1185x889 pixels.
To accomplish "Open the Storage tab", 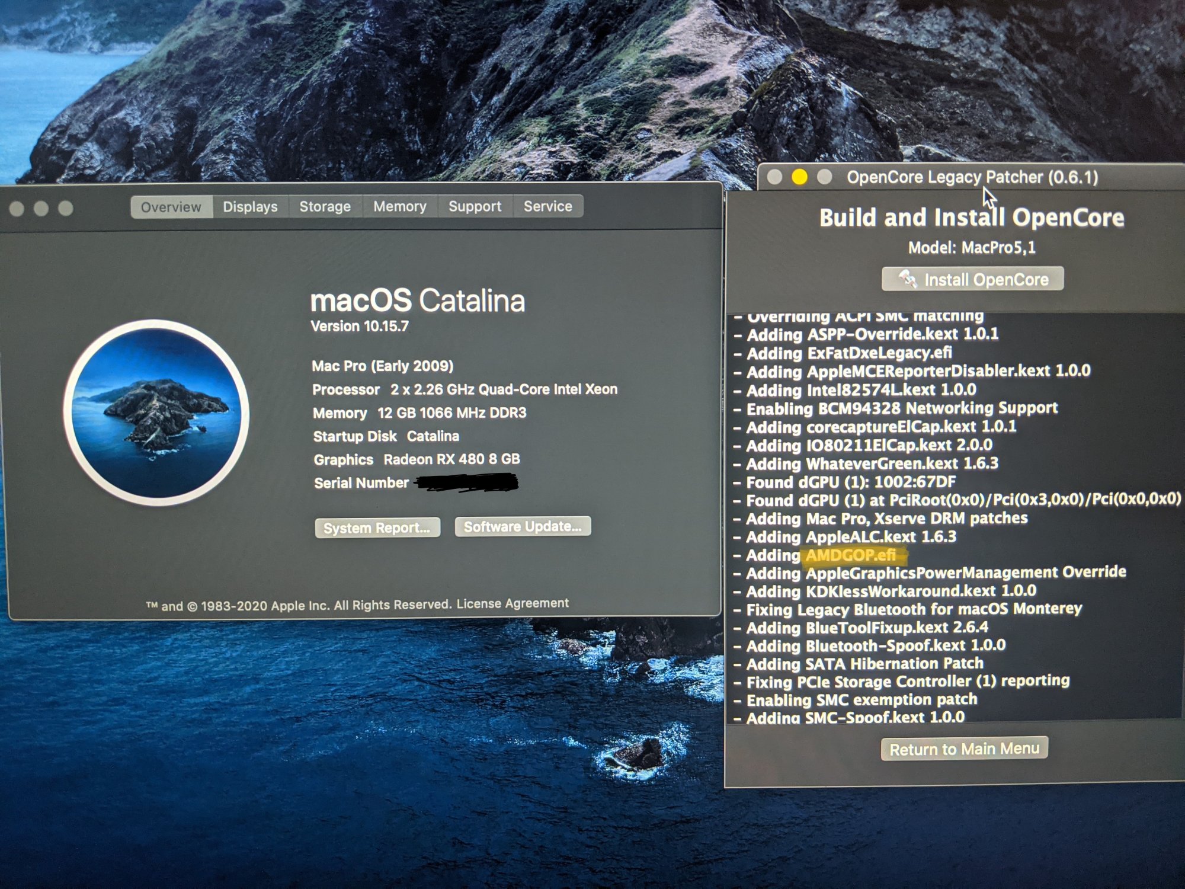I will pyautogui.click(x=325, y=207).
